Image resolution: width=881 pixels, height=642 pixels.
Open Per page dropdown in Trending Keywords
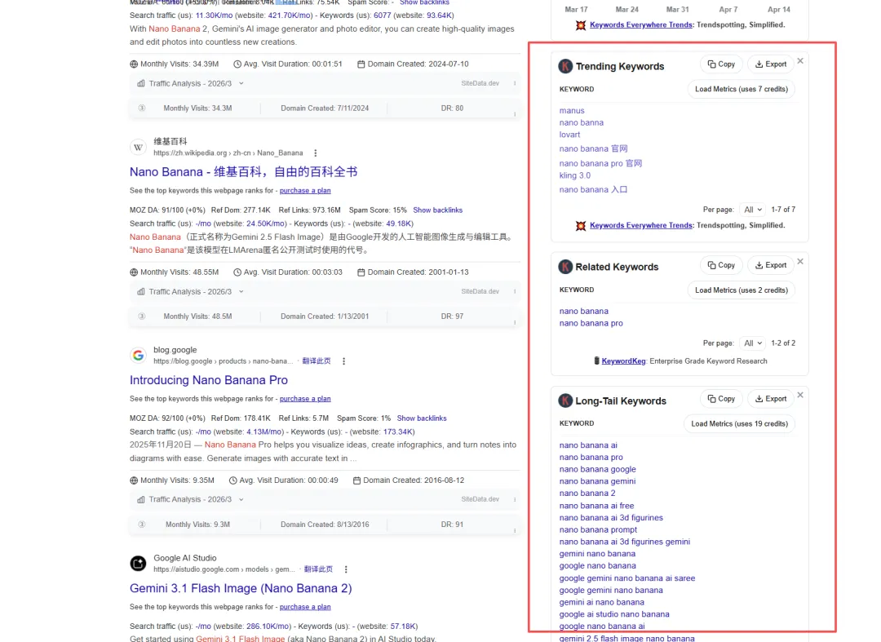point(752,210)
